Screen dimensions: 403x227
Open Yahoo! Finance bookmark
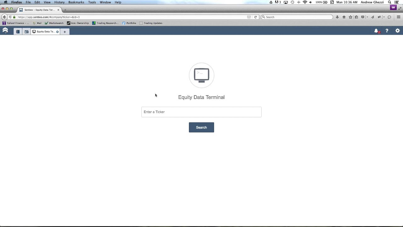pos(16,23)
